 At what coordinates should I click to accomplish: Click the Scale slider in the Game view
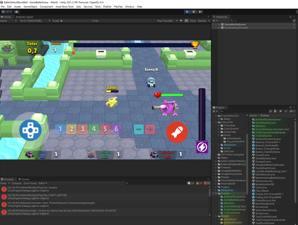[75, 21]
